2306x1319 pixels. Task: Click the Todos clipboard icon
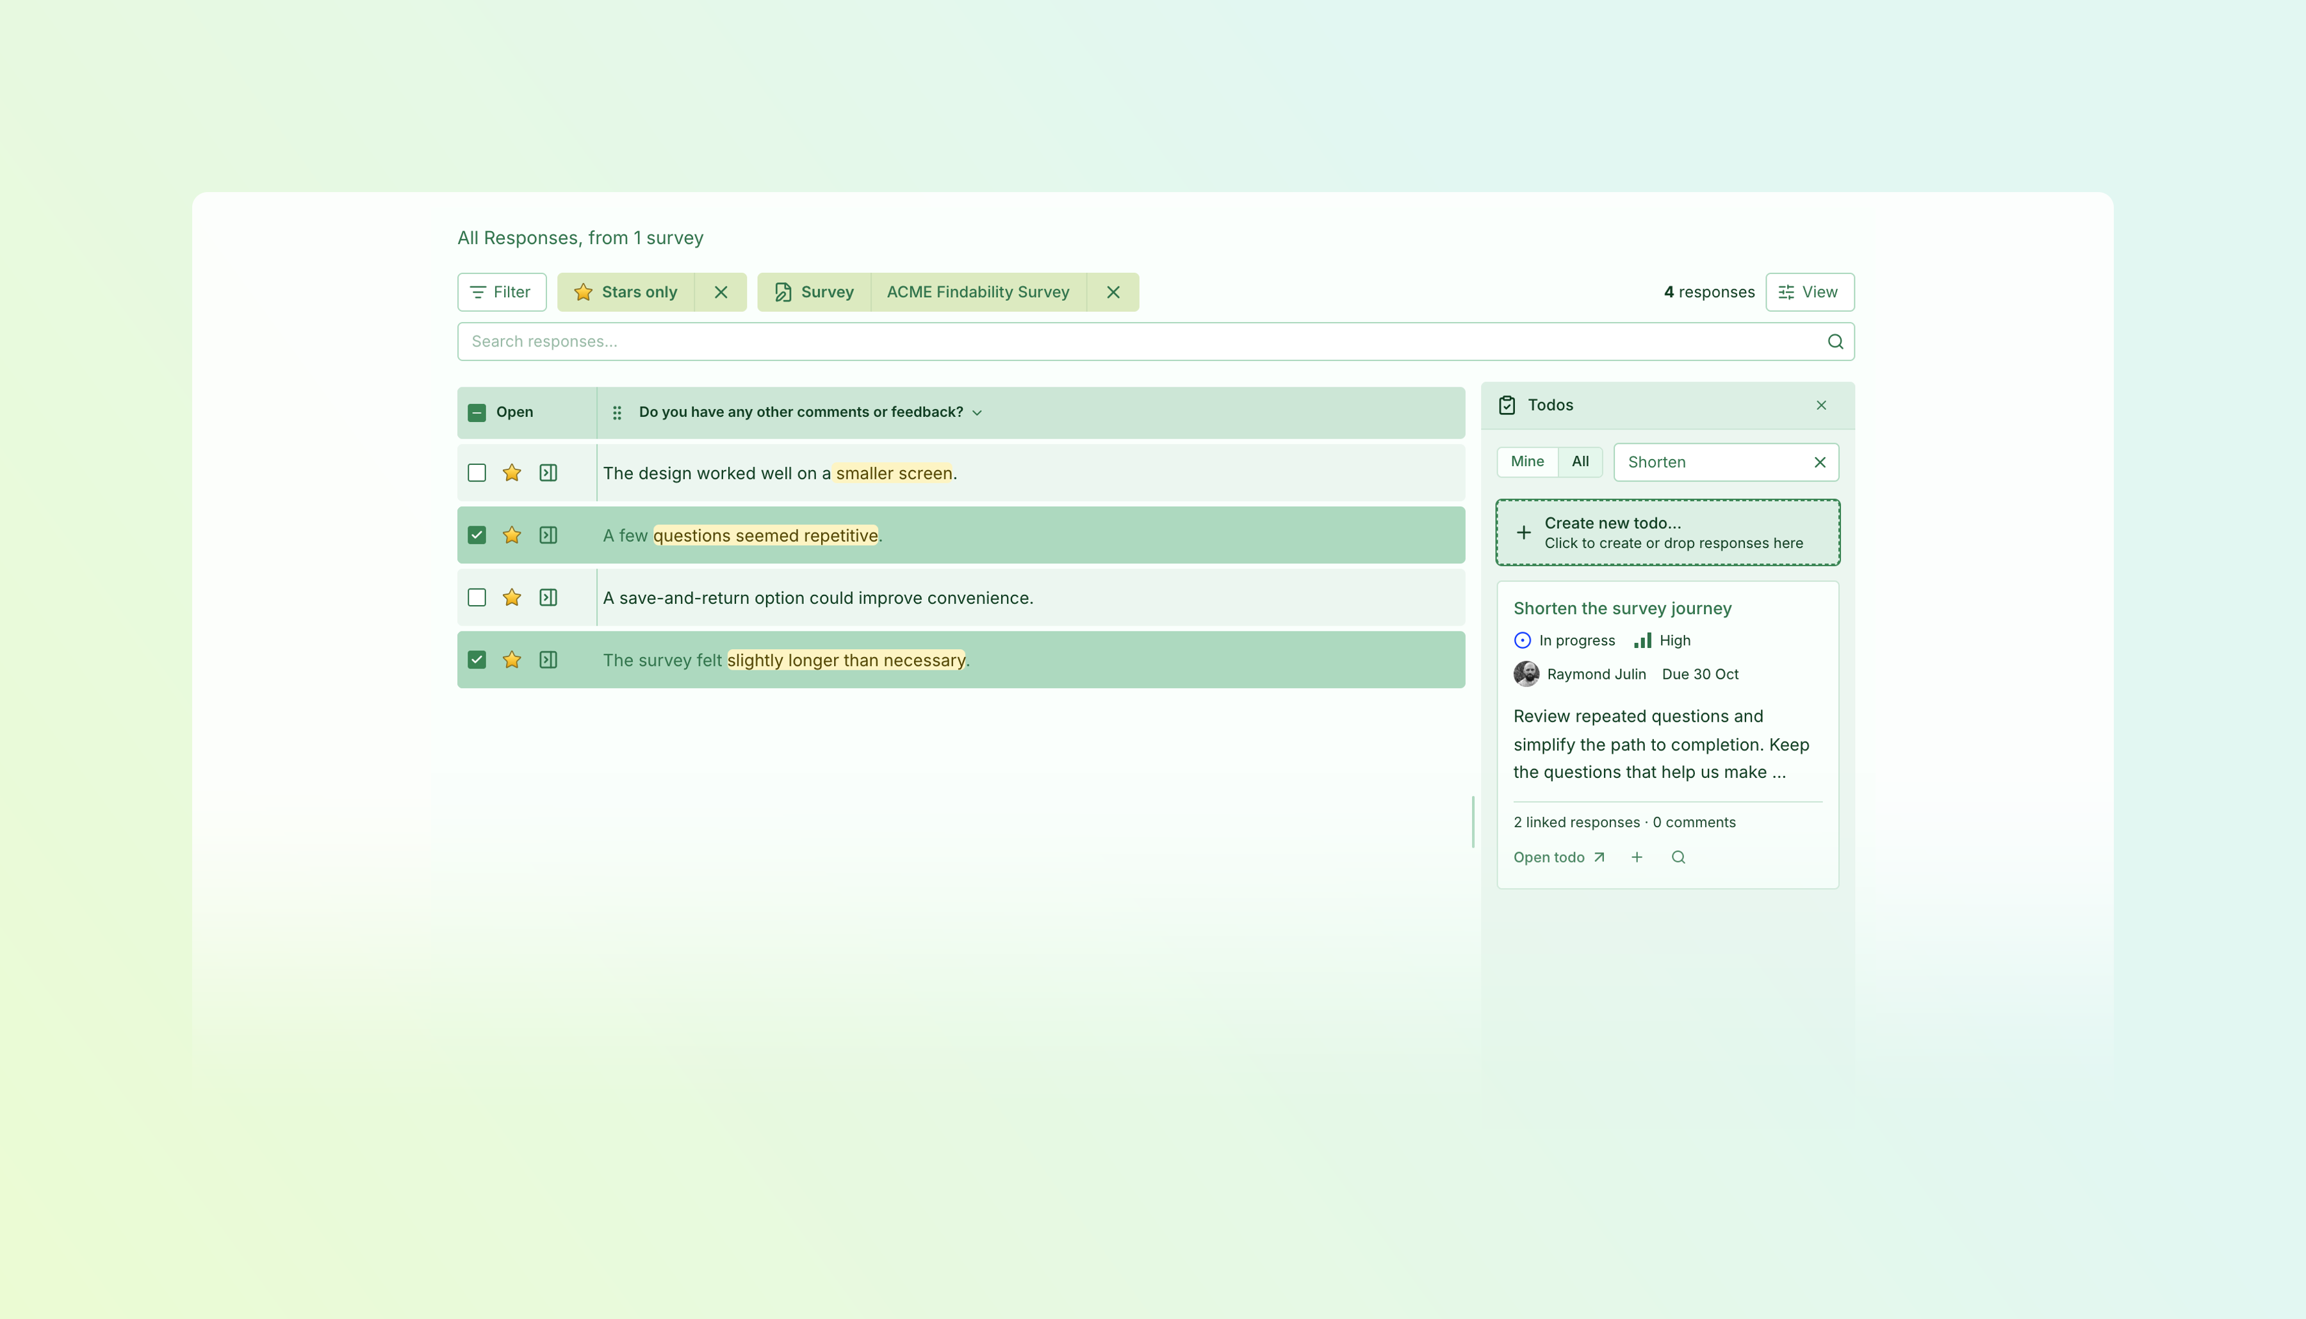pyautogui.click(x=1507, y=405)
